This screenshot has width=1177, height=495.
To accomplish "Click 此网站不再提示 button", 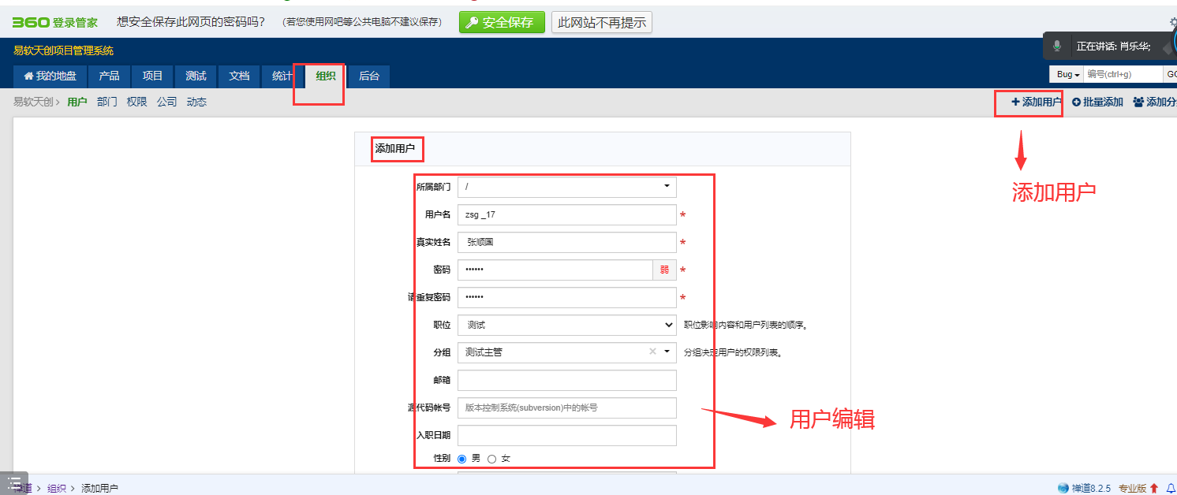I will 602,22.
